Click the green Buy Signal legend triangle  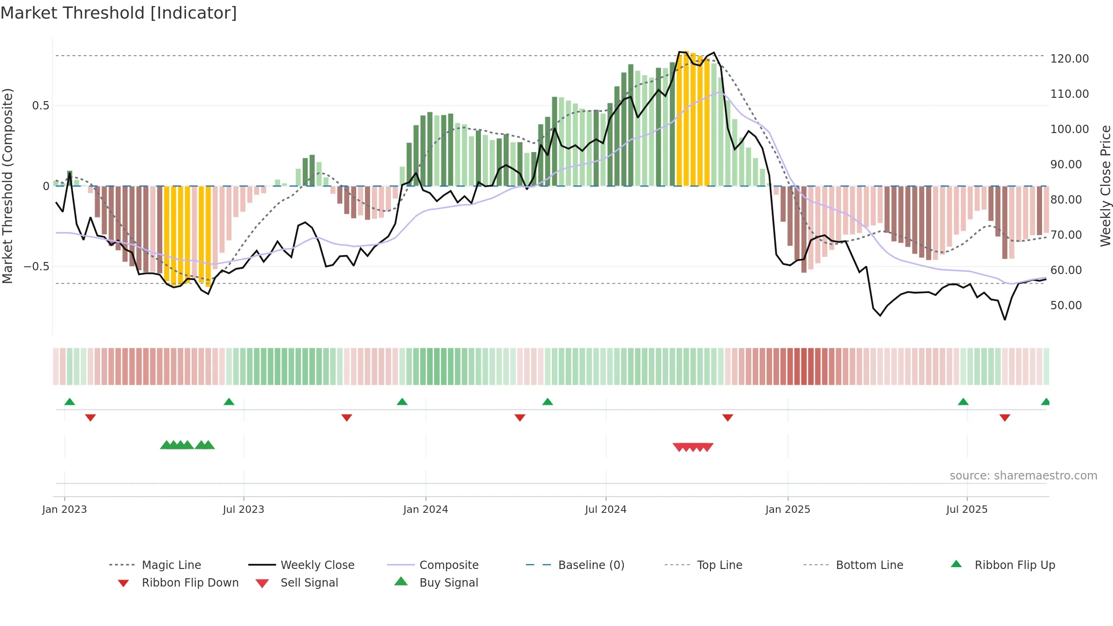401,581
